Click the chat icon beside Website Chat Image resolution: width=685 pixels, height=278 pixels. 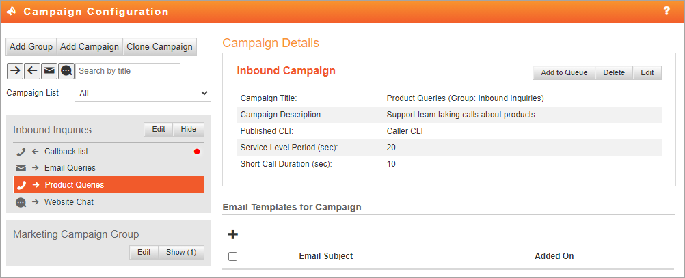21,202
